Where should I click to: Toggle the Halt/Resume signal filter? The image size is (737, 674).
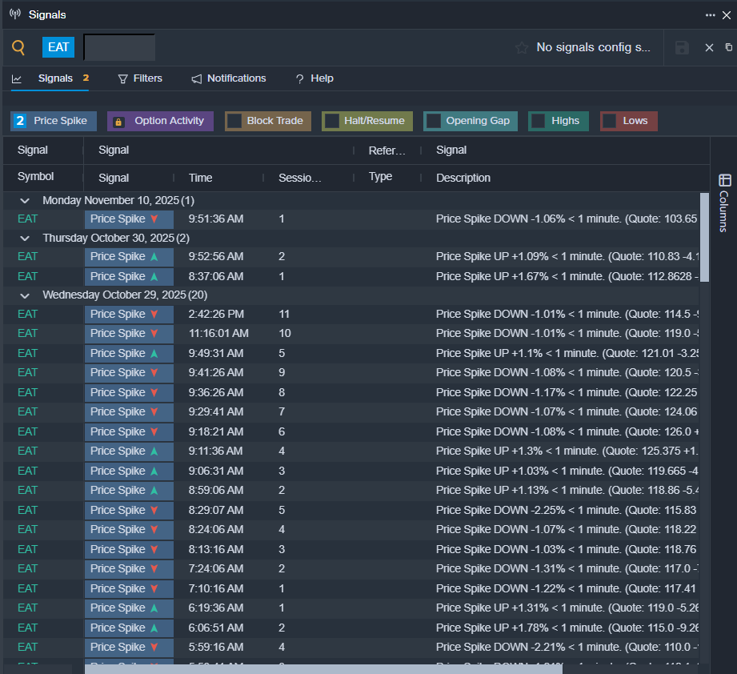click(x=331, y=121)
